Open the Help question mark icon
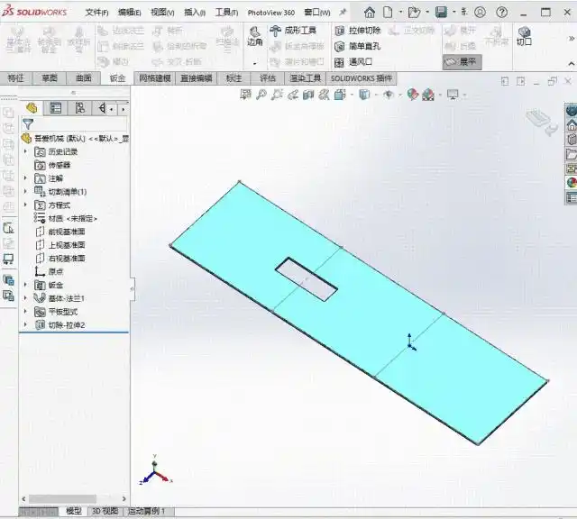The width and height of the screenshot is (577, 519). (x=501, y=13)
